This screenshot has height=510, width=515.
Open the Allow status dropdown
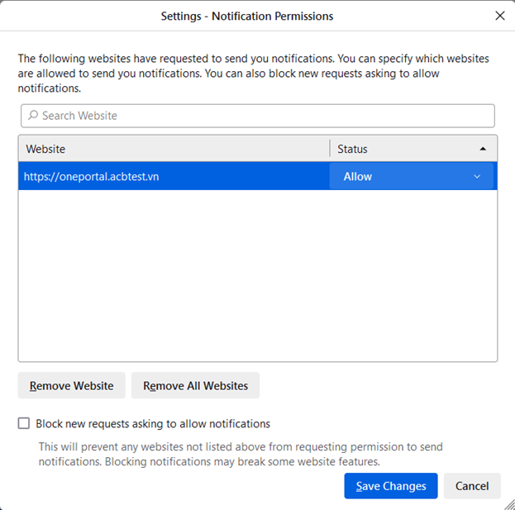coord(412,176)
